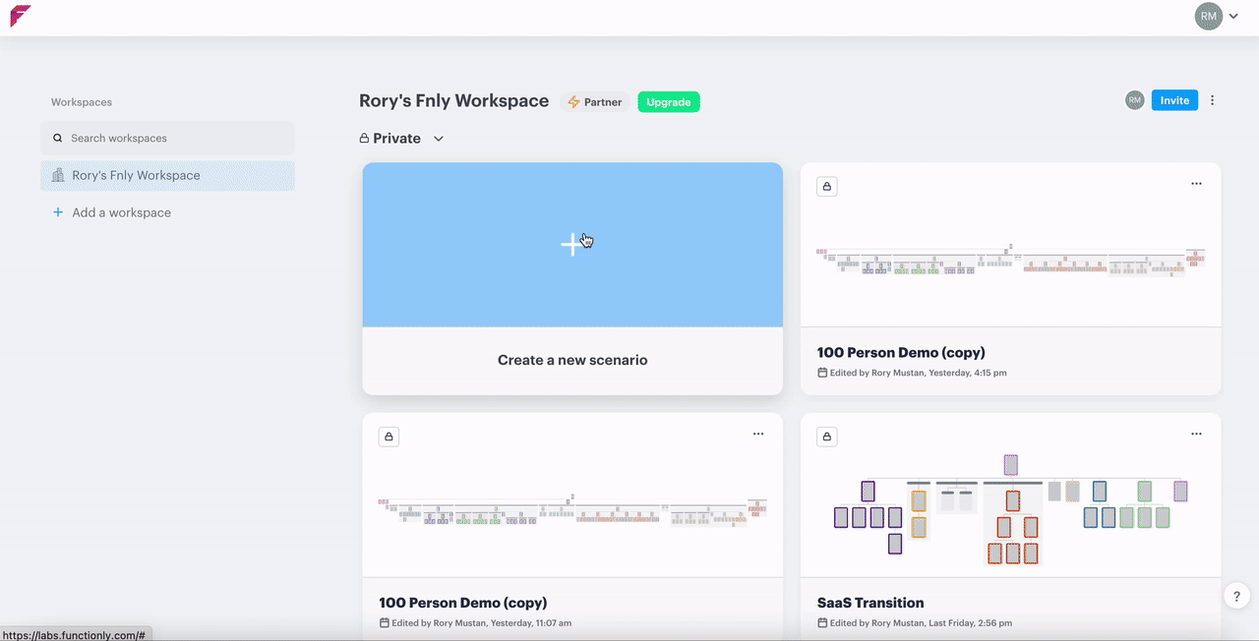Open the workspace options kebab menu
The image size is (1259, 641).
[x=1213, y=100]
